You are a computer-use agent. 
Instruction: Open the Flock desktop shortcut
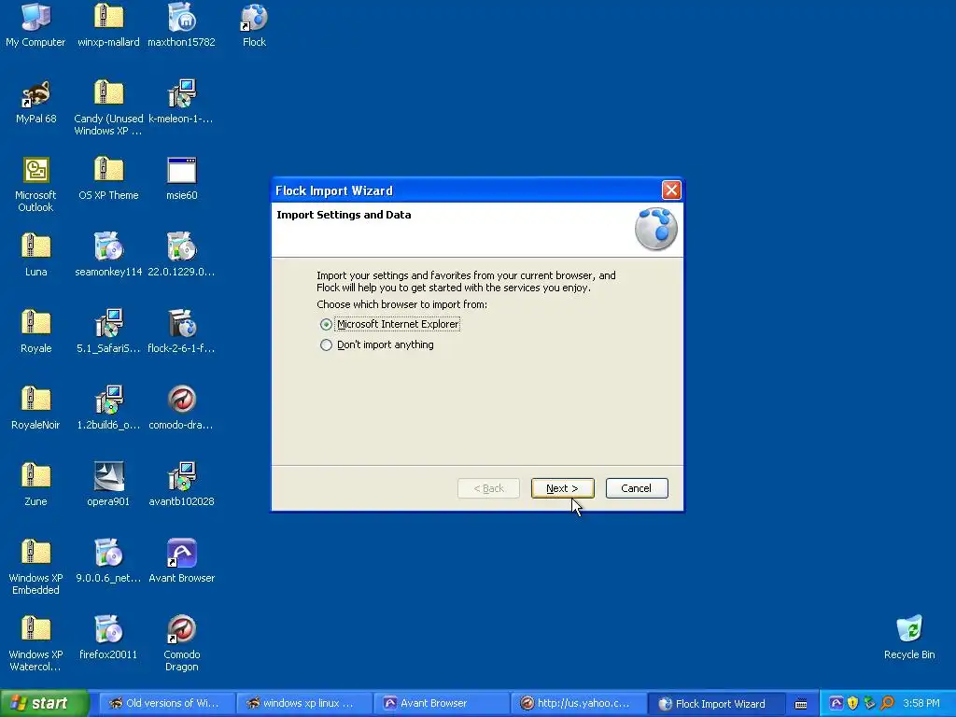click(254, 25)
